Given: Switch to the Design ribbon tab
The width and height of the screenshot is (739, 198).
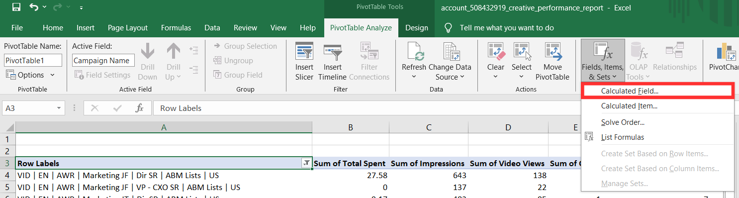Looking at the screenshot, I should [x=416, y=28].
